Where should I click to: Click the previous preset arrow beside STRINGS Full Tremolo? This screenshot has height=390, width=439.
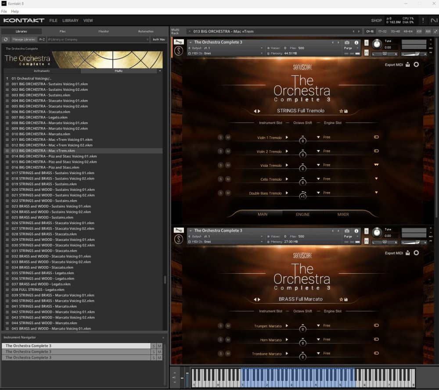[x=255, y=111]
